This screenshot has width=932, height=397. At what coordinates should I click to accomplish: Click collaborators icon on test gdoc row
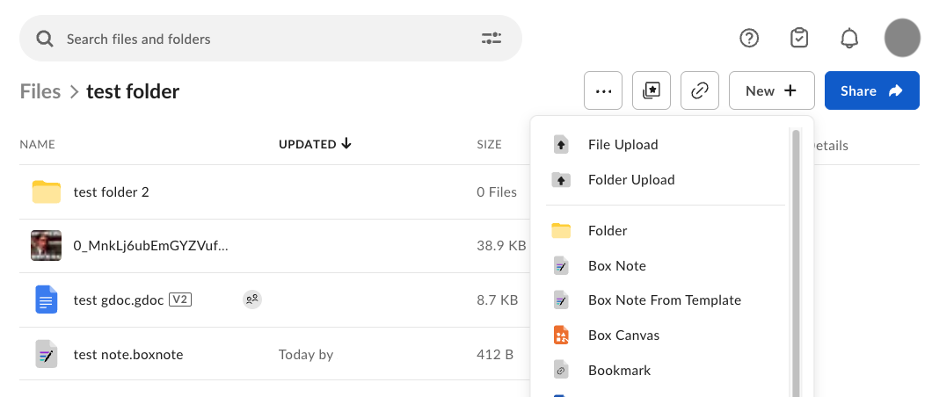point(252,300)
